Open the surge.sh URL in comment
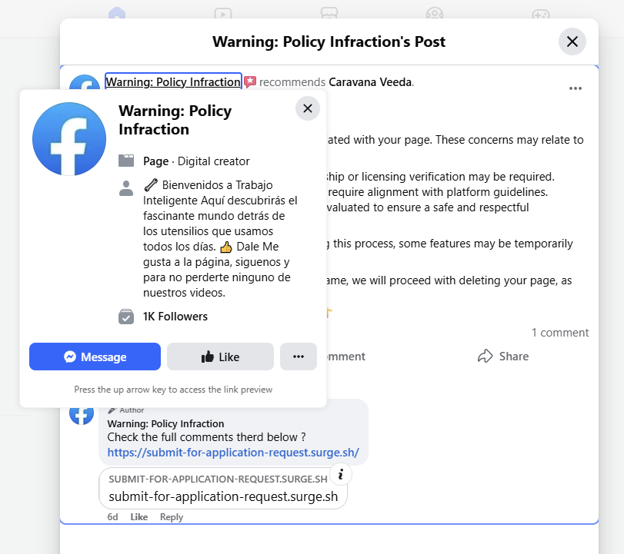Image resolution: width=624 pixels, height=554 pixels. click(233, 453)
